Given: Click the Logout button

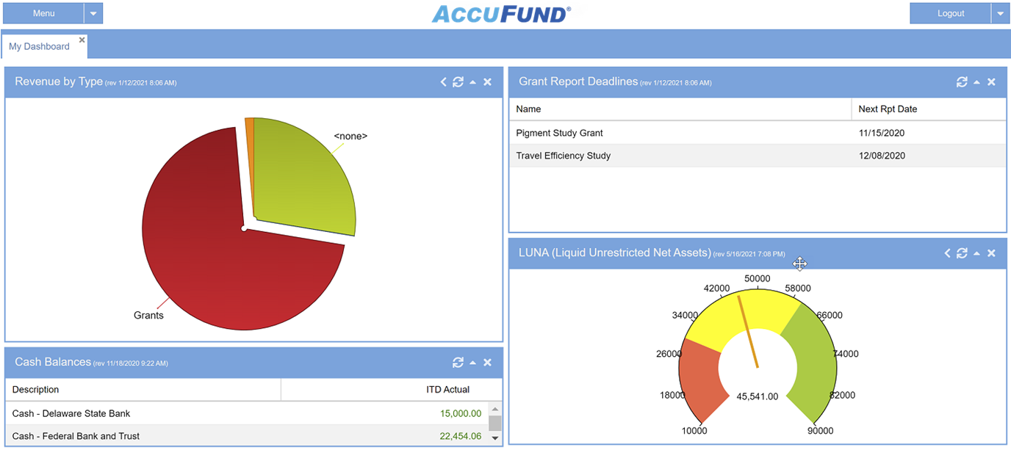Looking at the screenshot, I should [x=951, y=12].
